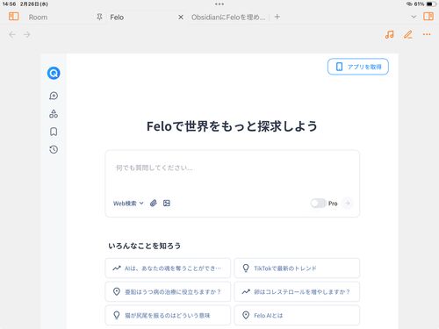Open the left sidebar panel icon

(x=13, y=17)
